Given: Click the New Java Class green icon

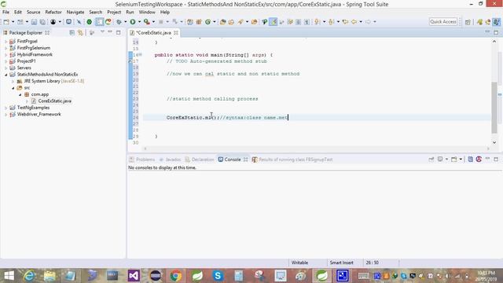Looking at the screenshot, I should coord(207,22).
